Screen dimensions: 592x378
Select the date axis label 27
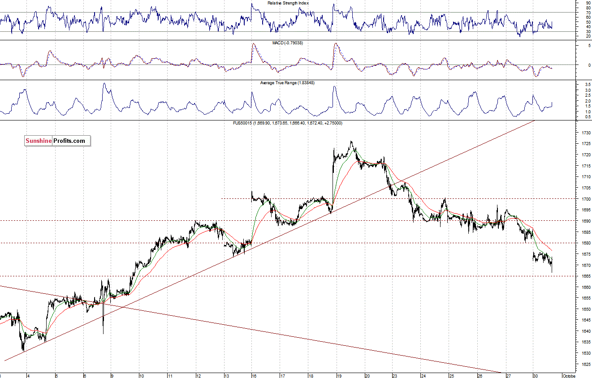tap(508, 375)
